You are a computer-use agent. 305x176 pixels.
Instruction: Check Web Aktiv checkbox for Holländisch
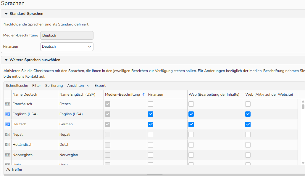[248, 145]
